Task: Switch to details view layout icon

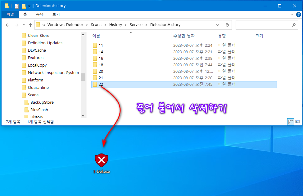Action: pos(291,122)
